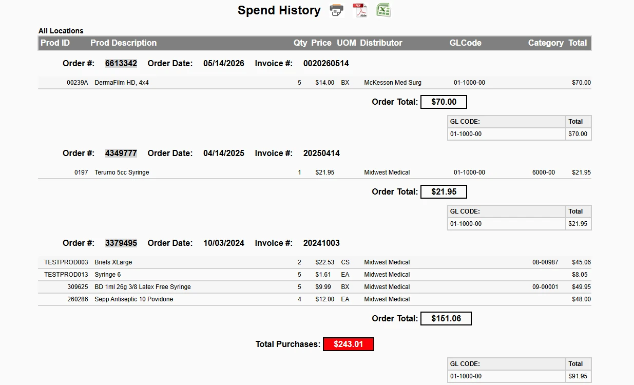634x385 pixels.
Task: Click the Total column header
Action: coord(578,43)
